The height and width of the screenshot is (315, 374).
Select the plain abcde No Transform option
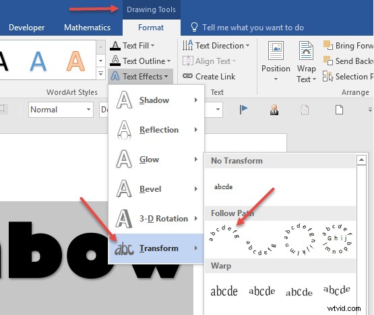223,186
